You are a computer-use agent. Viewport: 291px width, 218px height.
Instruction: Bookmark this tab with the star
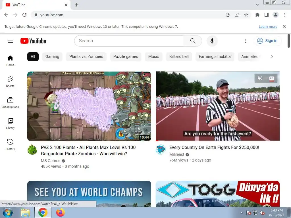pos(246,15)
